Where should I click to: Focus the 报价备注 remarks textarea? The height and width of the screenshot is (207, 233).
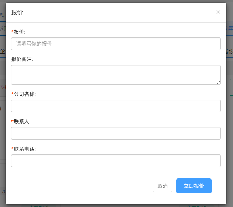pyautogui.click(x=116, y=75)
